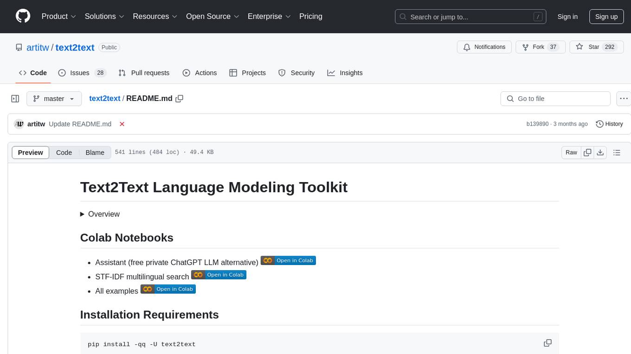Expand the Resources menu
Viewport: 631px width, 354px height.
155,16
